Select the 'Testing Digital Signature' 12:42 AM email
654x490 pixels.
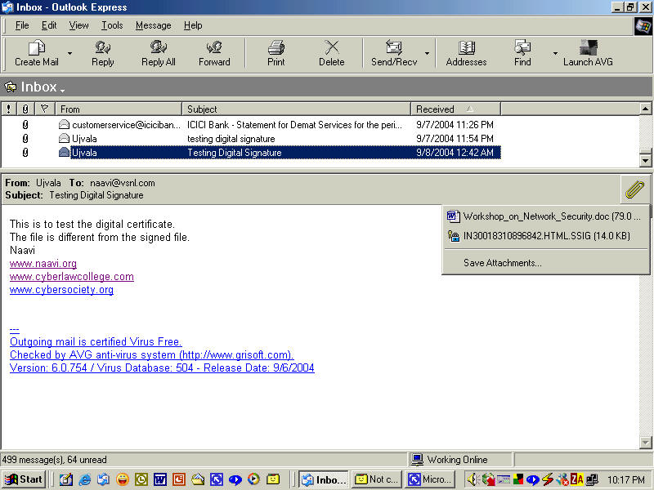[x=250, y=153]
